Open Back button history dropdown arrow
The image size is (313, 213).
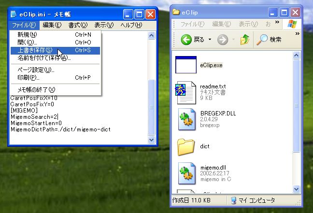point(210,39)
